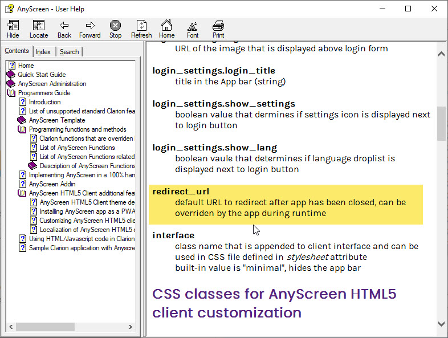Collapse the Programming functions and methods book
Image resolution: width=448 pixels, height=338 pixels.
tap(78, 129)
